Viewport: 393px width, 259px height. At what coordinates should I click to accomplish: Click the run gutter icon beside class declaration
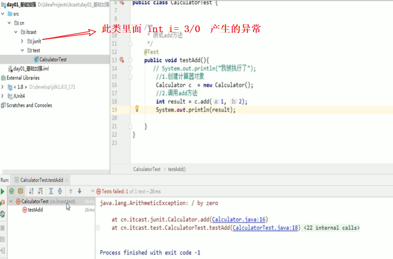tap(122, 3)
